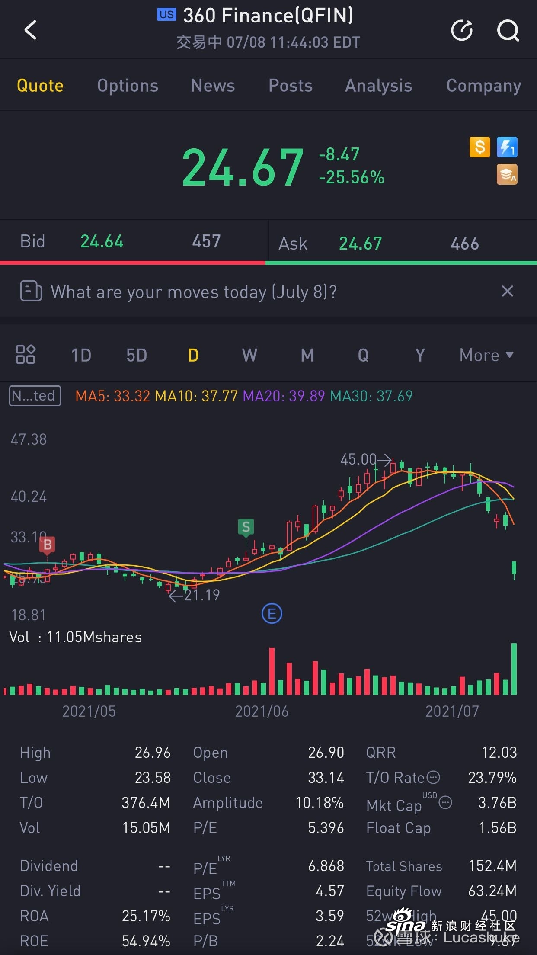537x955 pixels.
Task: Tap the Equity Flow value 63.24M
Action: pos(493,891)
